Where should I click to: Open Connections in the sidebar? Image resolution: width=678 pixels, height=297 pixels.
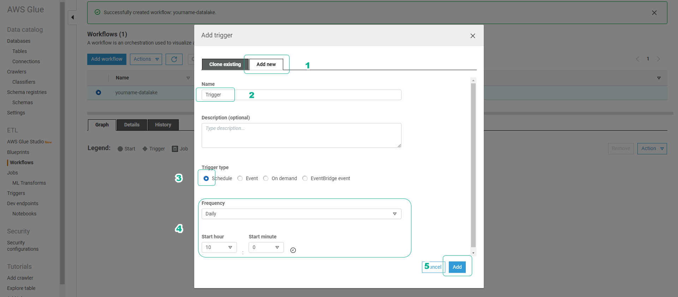[x=26, y=62]
